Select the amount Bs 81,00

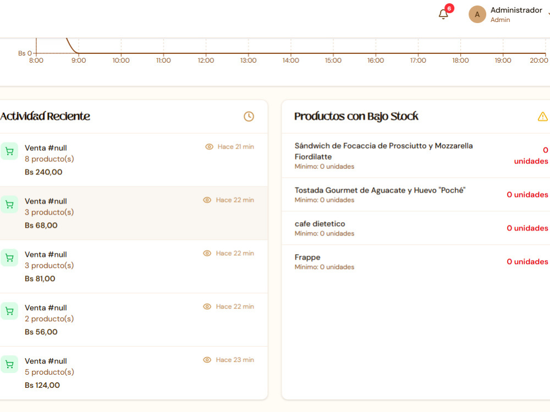pos(40,279)
